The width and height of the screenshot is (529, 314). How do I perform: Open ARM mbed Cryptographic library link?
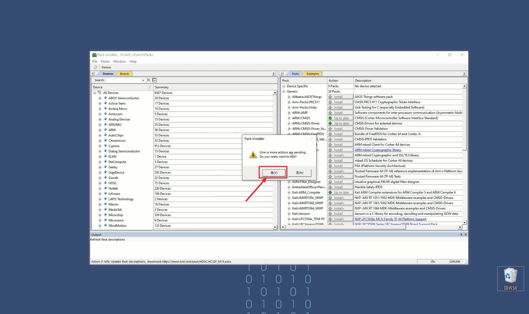click(x=378, y=150)
